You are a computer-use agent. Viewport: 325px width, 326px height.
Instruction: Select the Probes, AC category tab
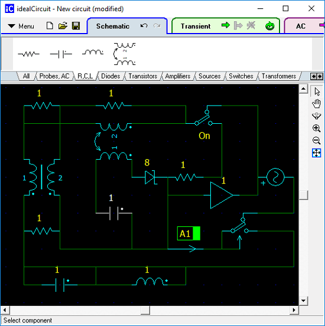point(54,76)
